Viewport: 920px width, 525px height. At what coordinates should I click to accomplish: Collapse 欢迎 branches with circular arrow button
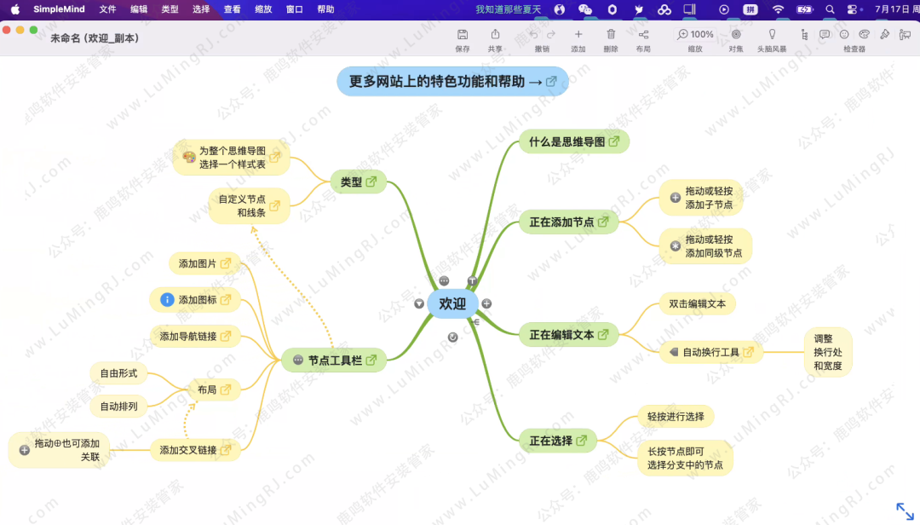point(453,336)
